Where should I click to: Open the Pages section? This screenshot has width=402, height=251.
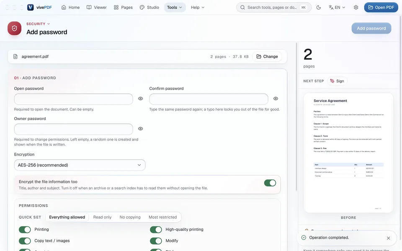123,8
